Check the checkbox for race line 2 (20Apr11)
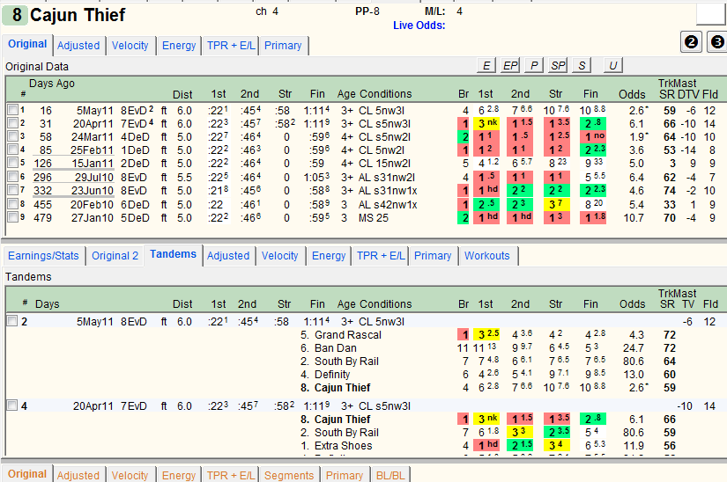 coord(12,123)
